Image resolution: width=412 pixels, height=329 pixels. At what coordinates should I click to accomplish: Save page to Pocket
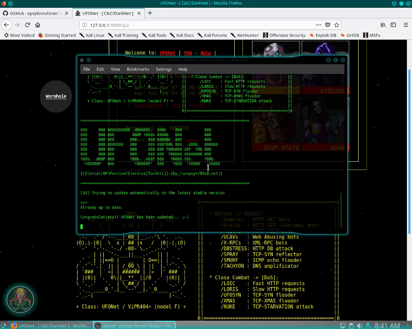[327, 25]
